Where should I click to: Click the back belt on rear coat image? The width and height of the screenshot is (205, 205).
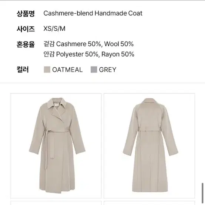pos(149,130)
